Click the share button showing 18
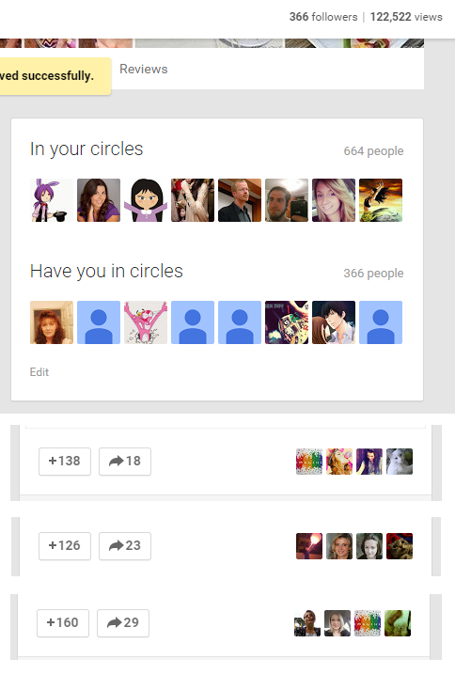455x690 pixels. tap(125, 462)
